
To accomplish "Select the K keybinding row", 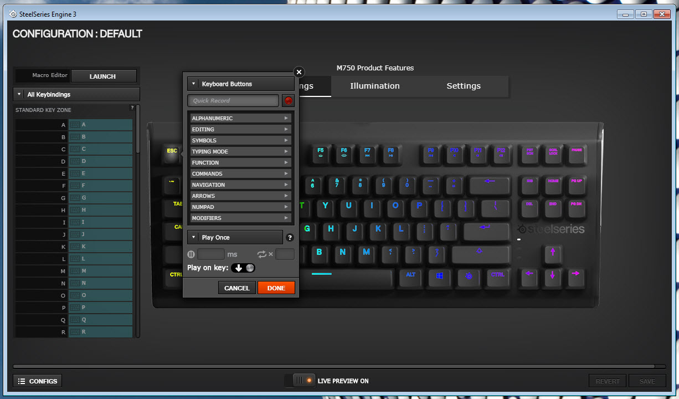I will click(x=74, y=247).
